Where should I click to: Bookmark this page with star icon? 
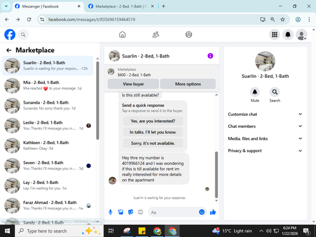(x=283, y=20)
